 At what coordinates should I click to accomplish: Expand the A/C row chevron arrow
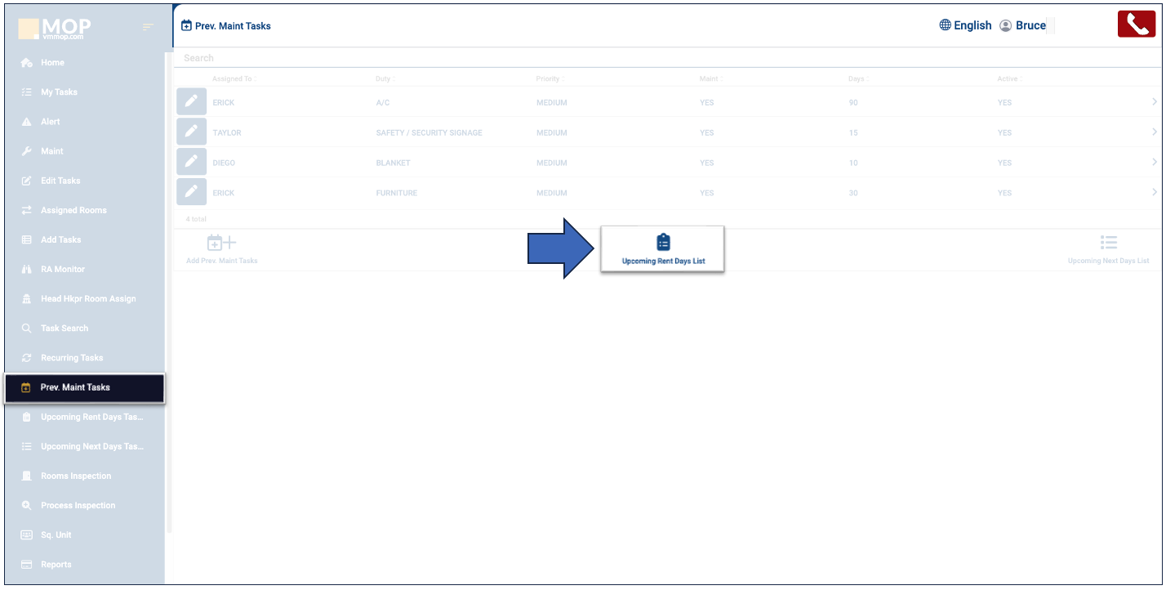pos(1154,102)
